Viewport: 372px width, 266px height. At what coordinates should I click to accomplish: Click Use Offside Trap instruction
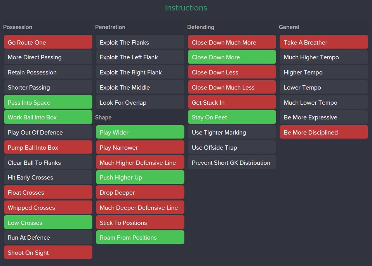click(x=232, y=148)
